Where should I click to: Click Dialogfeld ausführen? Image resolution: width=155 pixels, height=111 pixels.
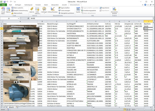click(66, 13)
